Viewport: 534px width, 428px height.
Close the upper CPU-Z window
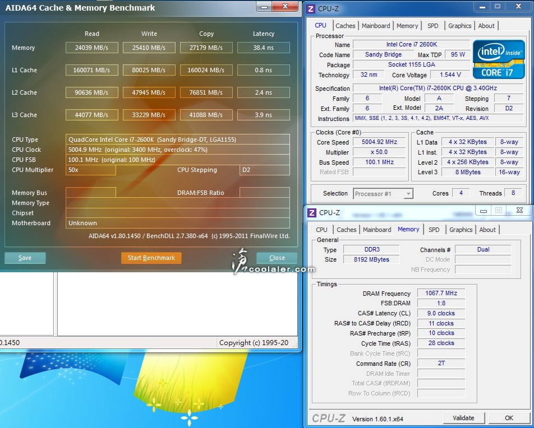click(x=518, y=7)
